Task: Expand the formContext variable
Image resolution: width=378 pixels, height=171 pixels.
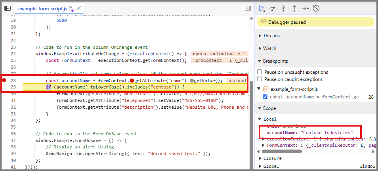Action: [x=263, y=145]
